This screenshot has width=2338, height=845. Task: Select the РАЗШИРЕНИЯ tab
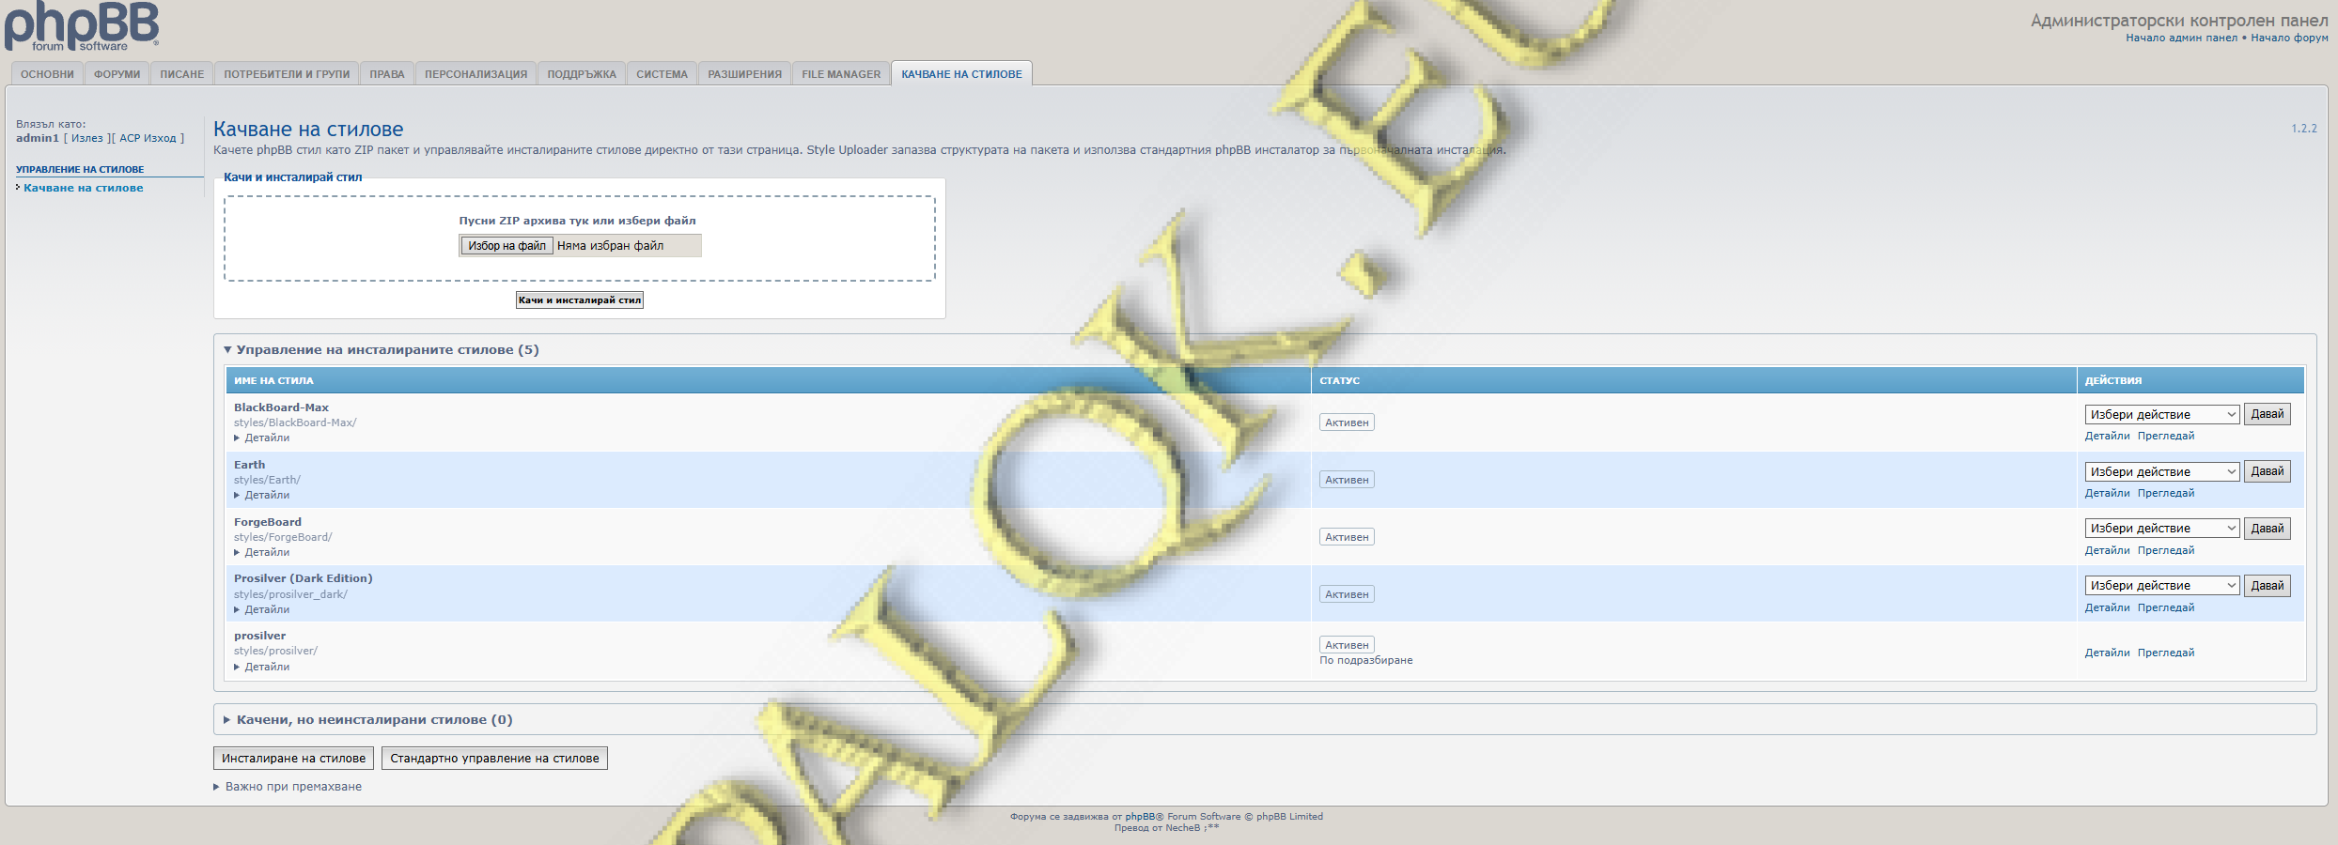[745, 74]
